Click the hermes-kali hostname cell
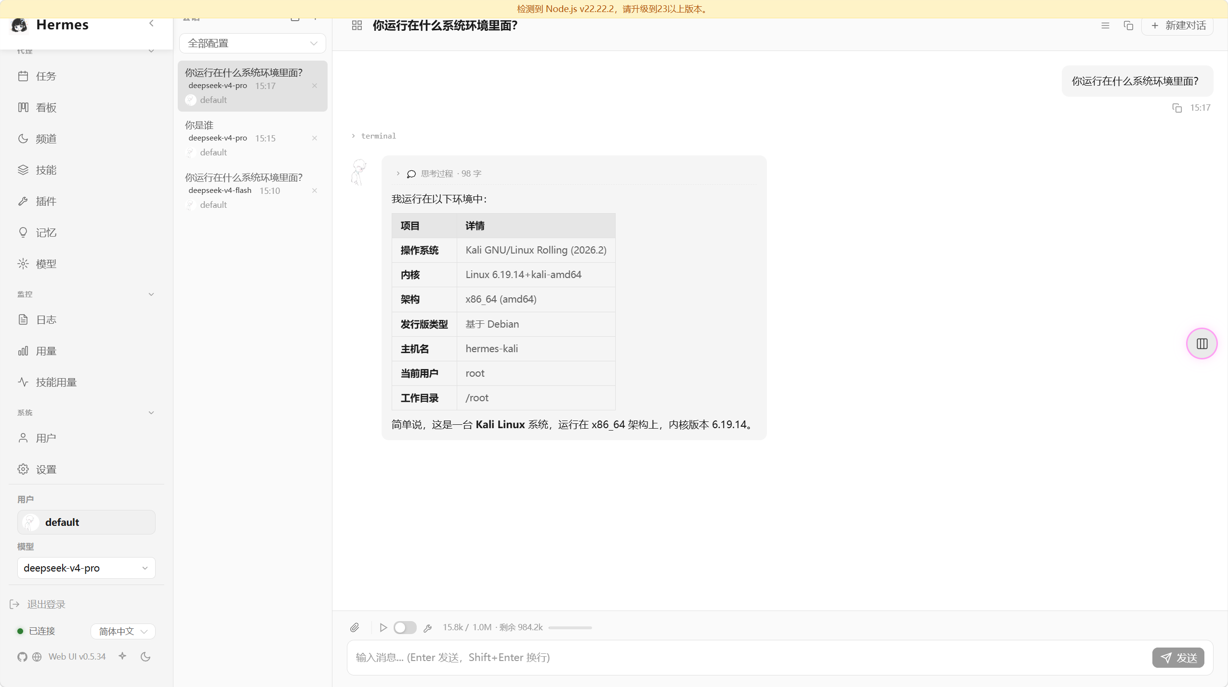This screenshot has width=1228, height=687. [536, 349]
